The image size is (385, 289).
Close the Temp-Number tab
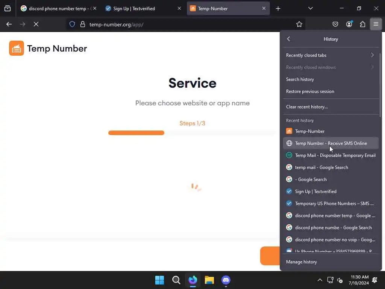coord(264,8)
